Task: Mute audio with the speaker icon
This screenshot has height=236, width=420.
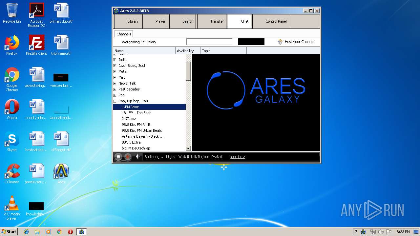Action: pos(138,157)
